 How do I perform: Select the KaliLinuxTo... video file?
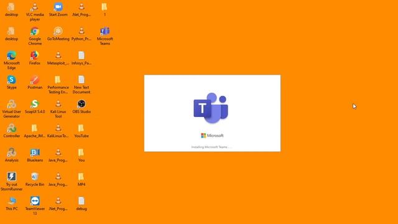(58, 131)
